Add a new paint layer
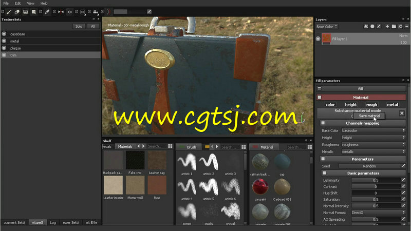The width and height of the screenshot is (411, 231). [x=379, y=27]
